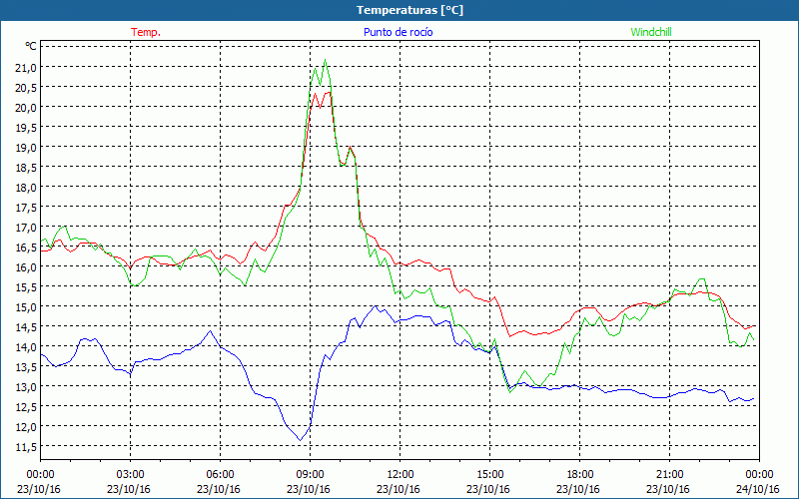Click the 12,0 y-axis value
The image size is (799, 499).
coord(26,426)
